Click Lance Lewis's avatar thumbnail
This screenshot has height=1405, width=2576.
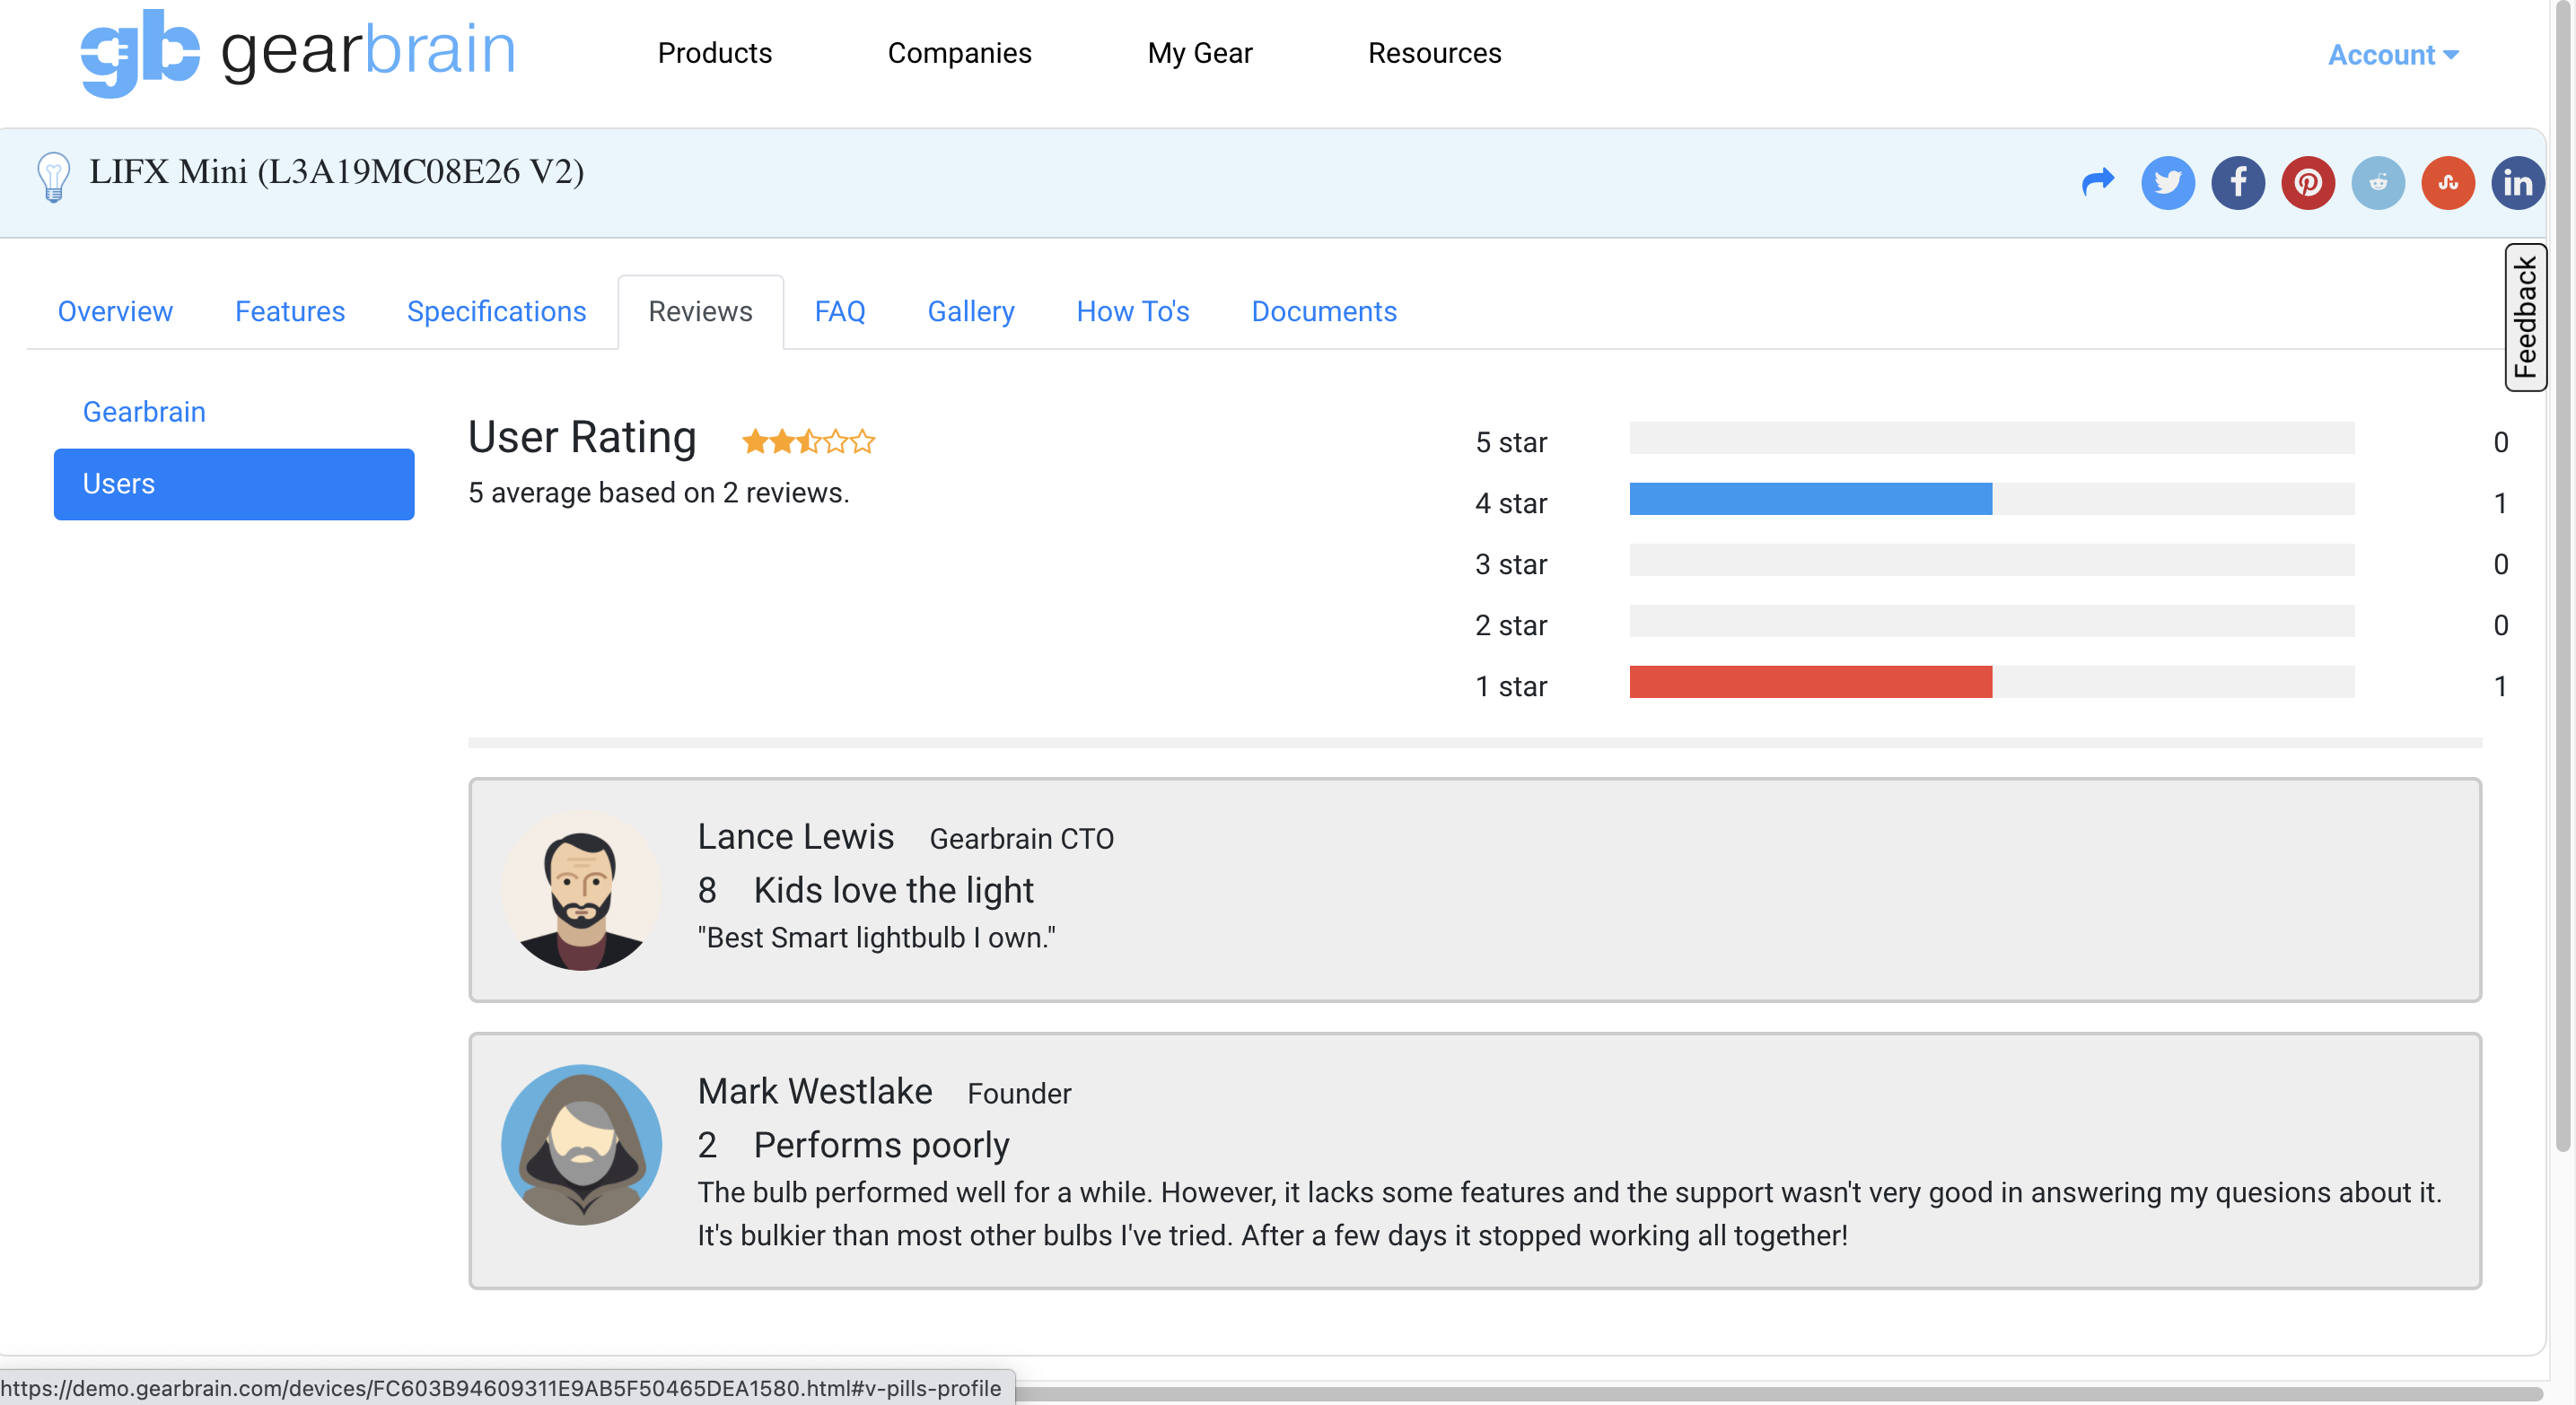tap(581, 889)
